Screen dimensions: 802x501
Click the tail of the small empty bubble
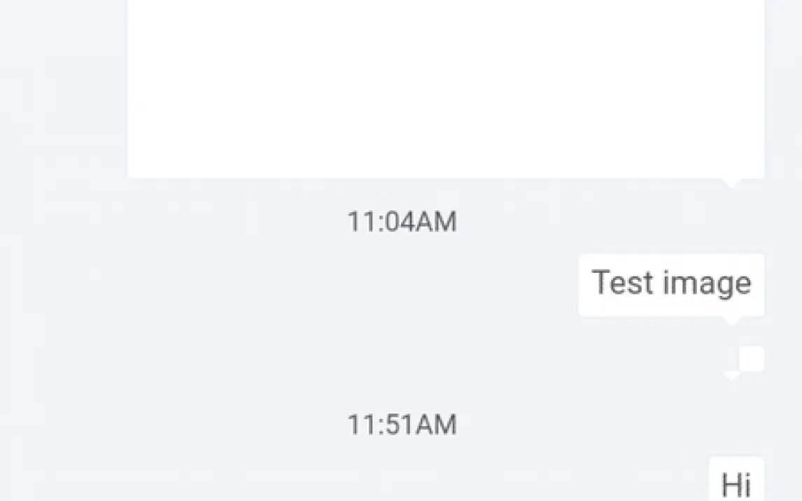click(732, 376)
